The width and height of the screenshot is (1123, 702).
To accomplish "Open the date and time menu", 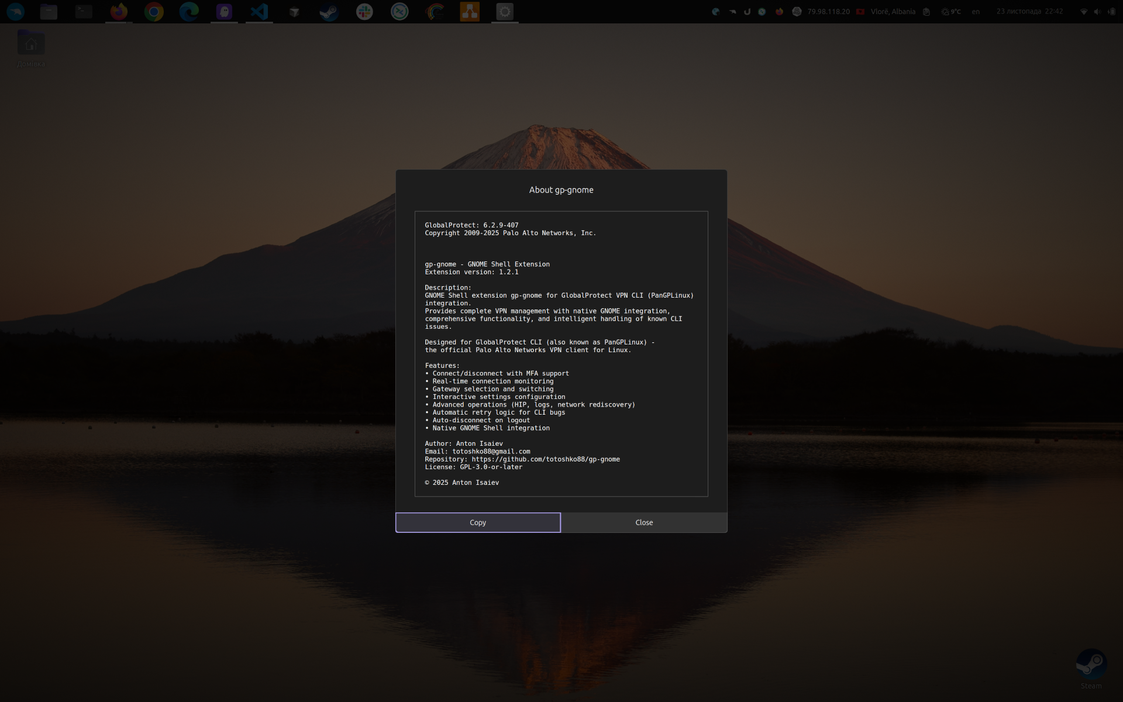I will (1029, 12).
